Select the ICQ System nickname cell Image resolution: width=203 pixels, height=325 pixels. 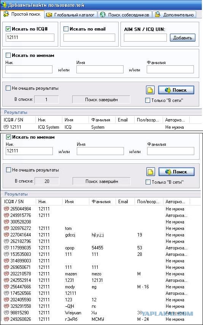click(49, 127)
